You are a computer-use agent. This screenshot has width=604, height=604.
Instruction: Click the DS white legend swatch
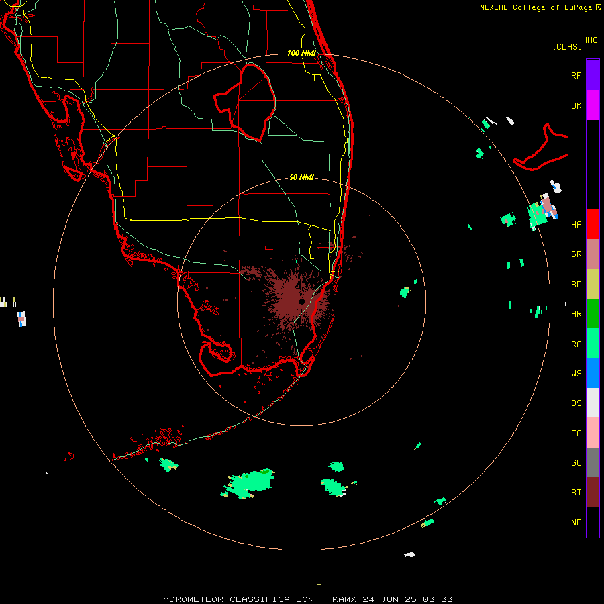click(x=593, y=403)
